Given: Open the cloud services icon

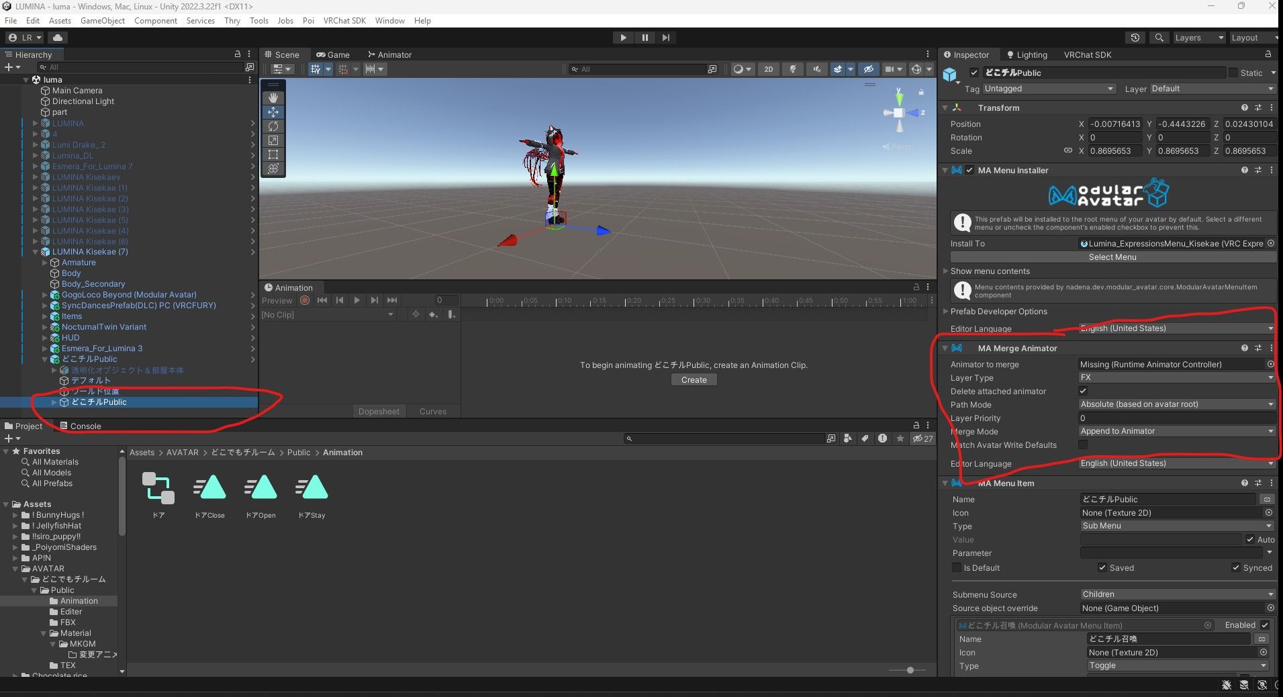Looking at the screenshot, I should [x=58, y=38].
